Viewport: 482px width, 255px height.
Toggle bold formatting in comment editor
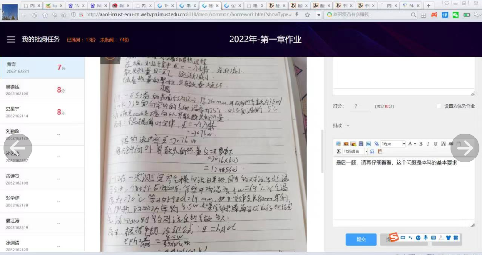(x=421, y=144)
